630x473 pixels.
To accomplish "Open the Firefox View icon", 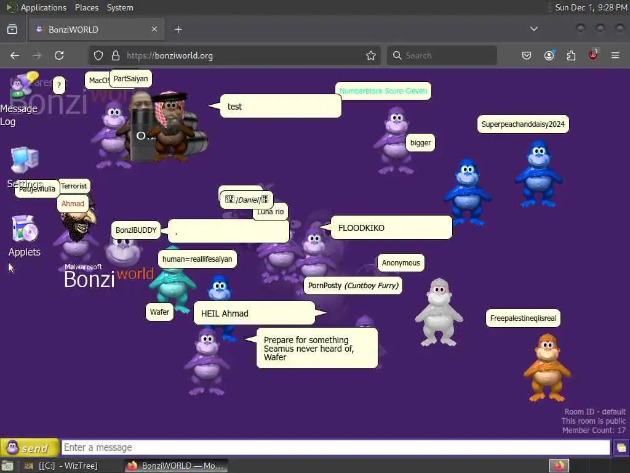I will click(x=12, y=30).
